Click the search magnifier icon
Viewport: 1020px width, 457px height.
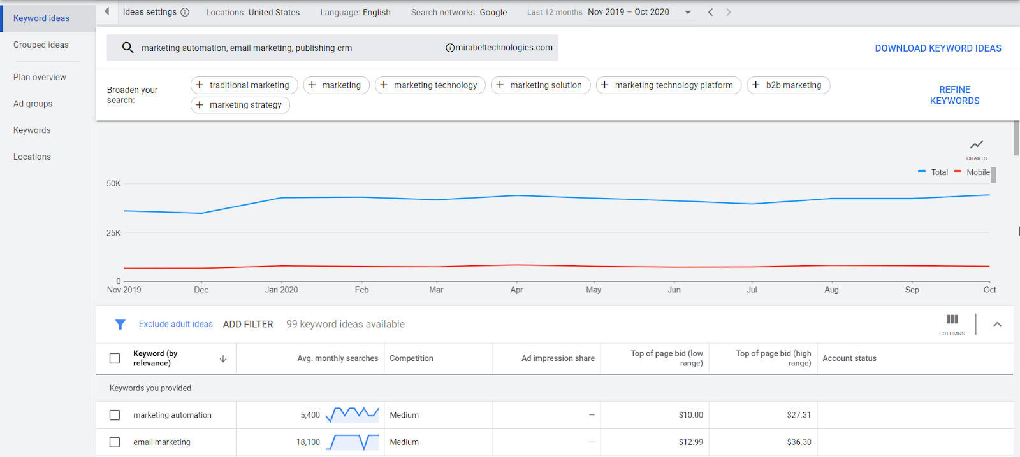(x=127, y=48)
